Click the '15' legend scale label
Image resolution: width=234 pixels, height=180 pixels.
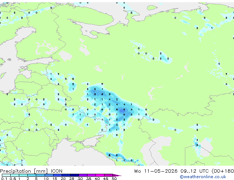point(55,179)
